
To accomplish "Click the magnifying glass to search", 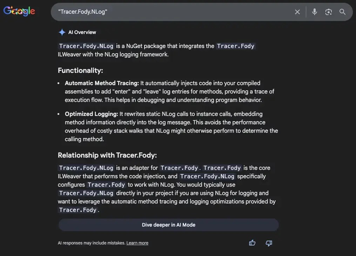I will click(x=342, y=12).
